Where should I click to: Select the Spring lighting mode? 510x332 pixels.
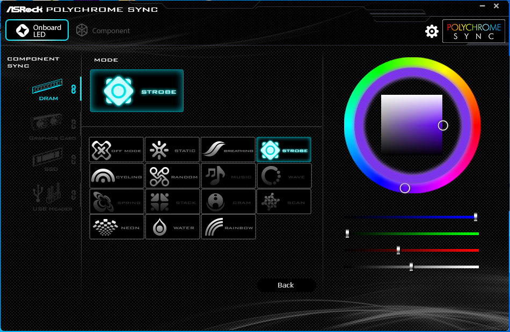[x=116, y=201]
